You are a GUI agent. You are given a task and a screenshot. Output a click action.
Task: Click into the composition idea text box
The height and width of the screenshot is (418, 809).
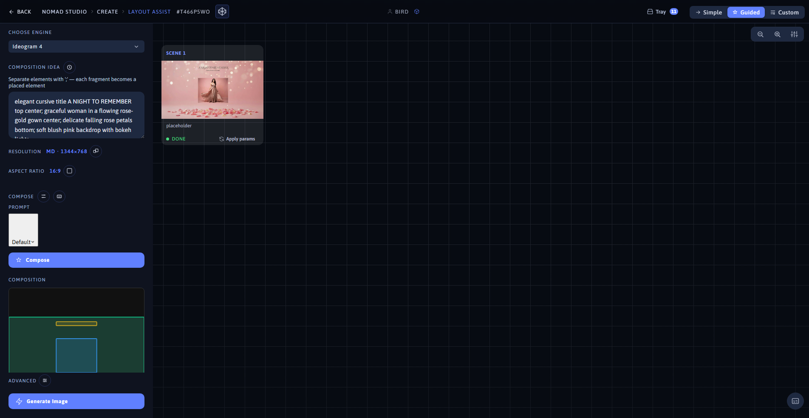(x=76, y=115)
